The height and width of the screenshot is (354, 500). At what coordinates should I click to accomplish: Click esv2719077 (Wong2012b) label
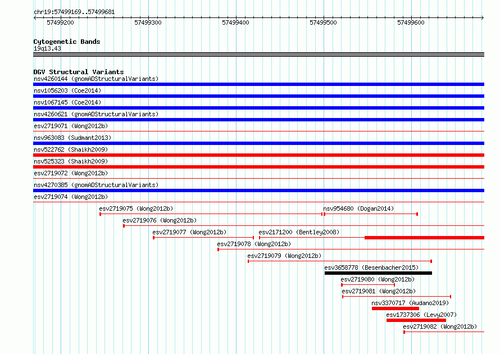click(x=189, y=232)
